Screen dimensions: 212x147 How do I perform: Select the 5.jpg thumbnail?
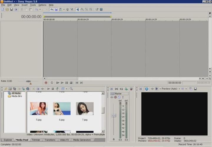39,109
